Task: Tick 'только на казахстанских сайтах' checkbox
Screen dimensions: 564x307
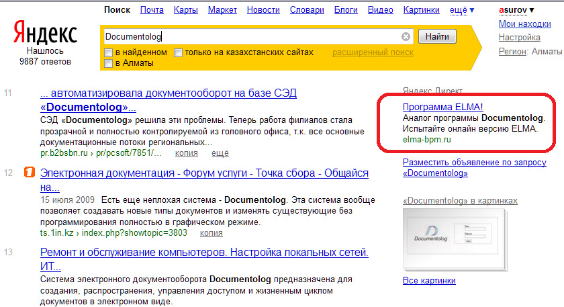Action: (x=178, y=53)
